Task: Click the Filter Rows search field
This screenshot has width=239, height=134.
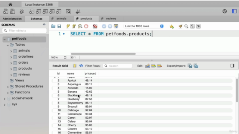Action: 118,66
